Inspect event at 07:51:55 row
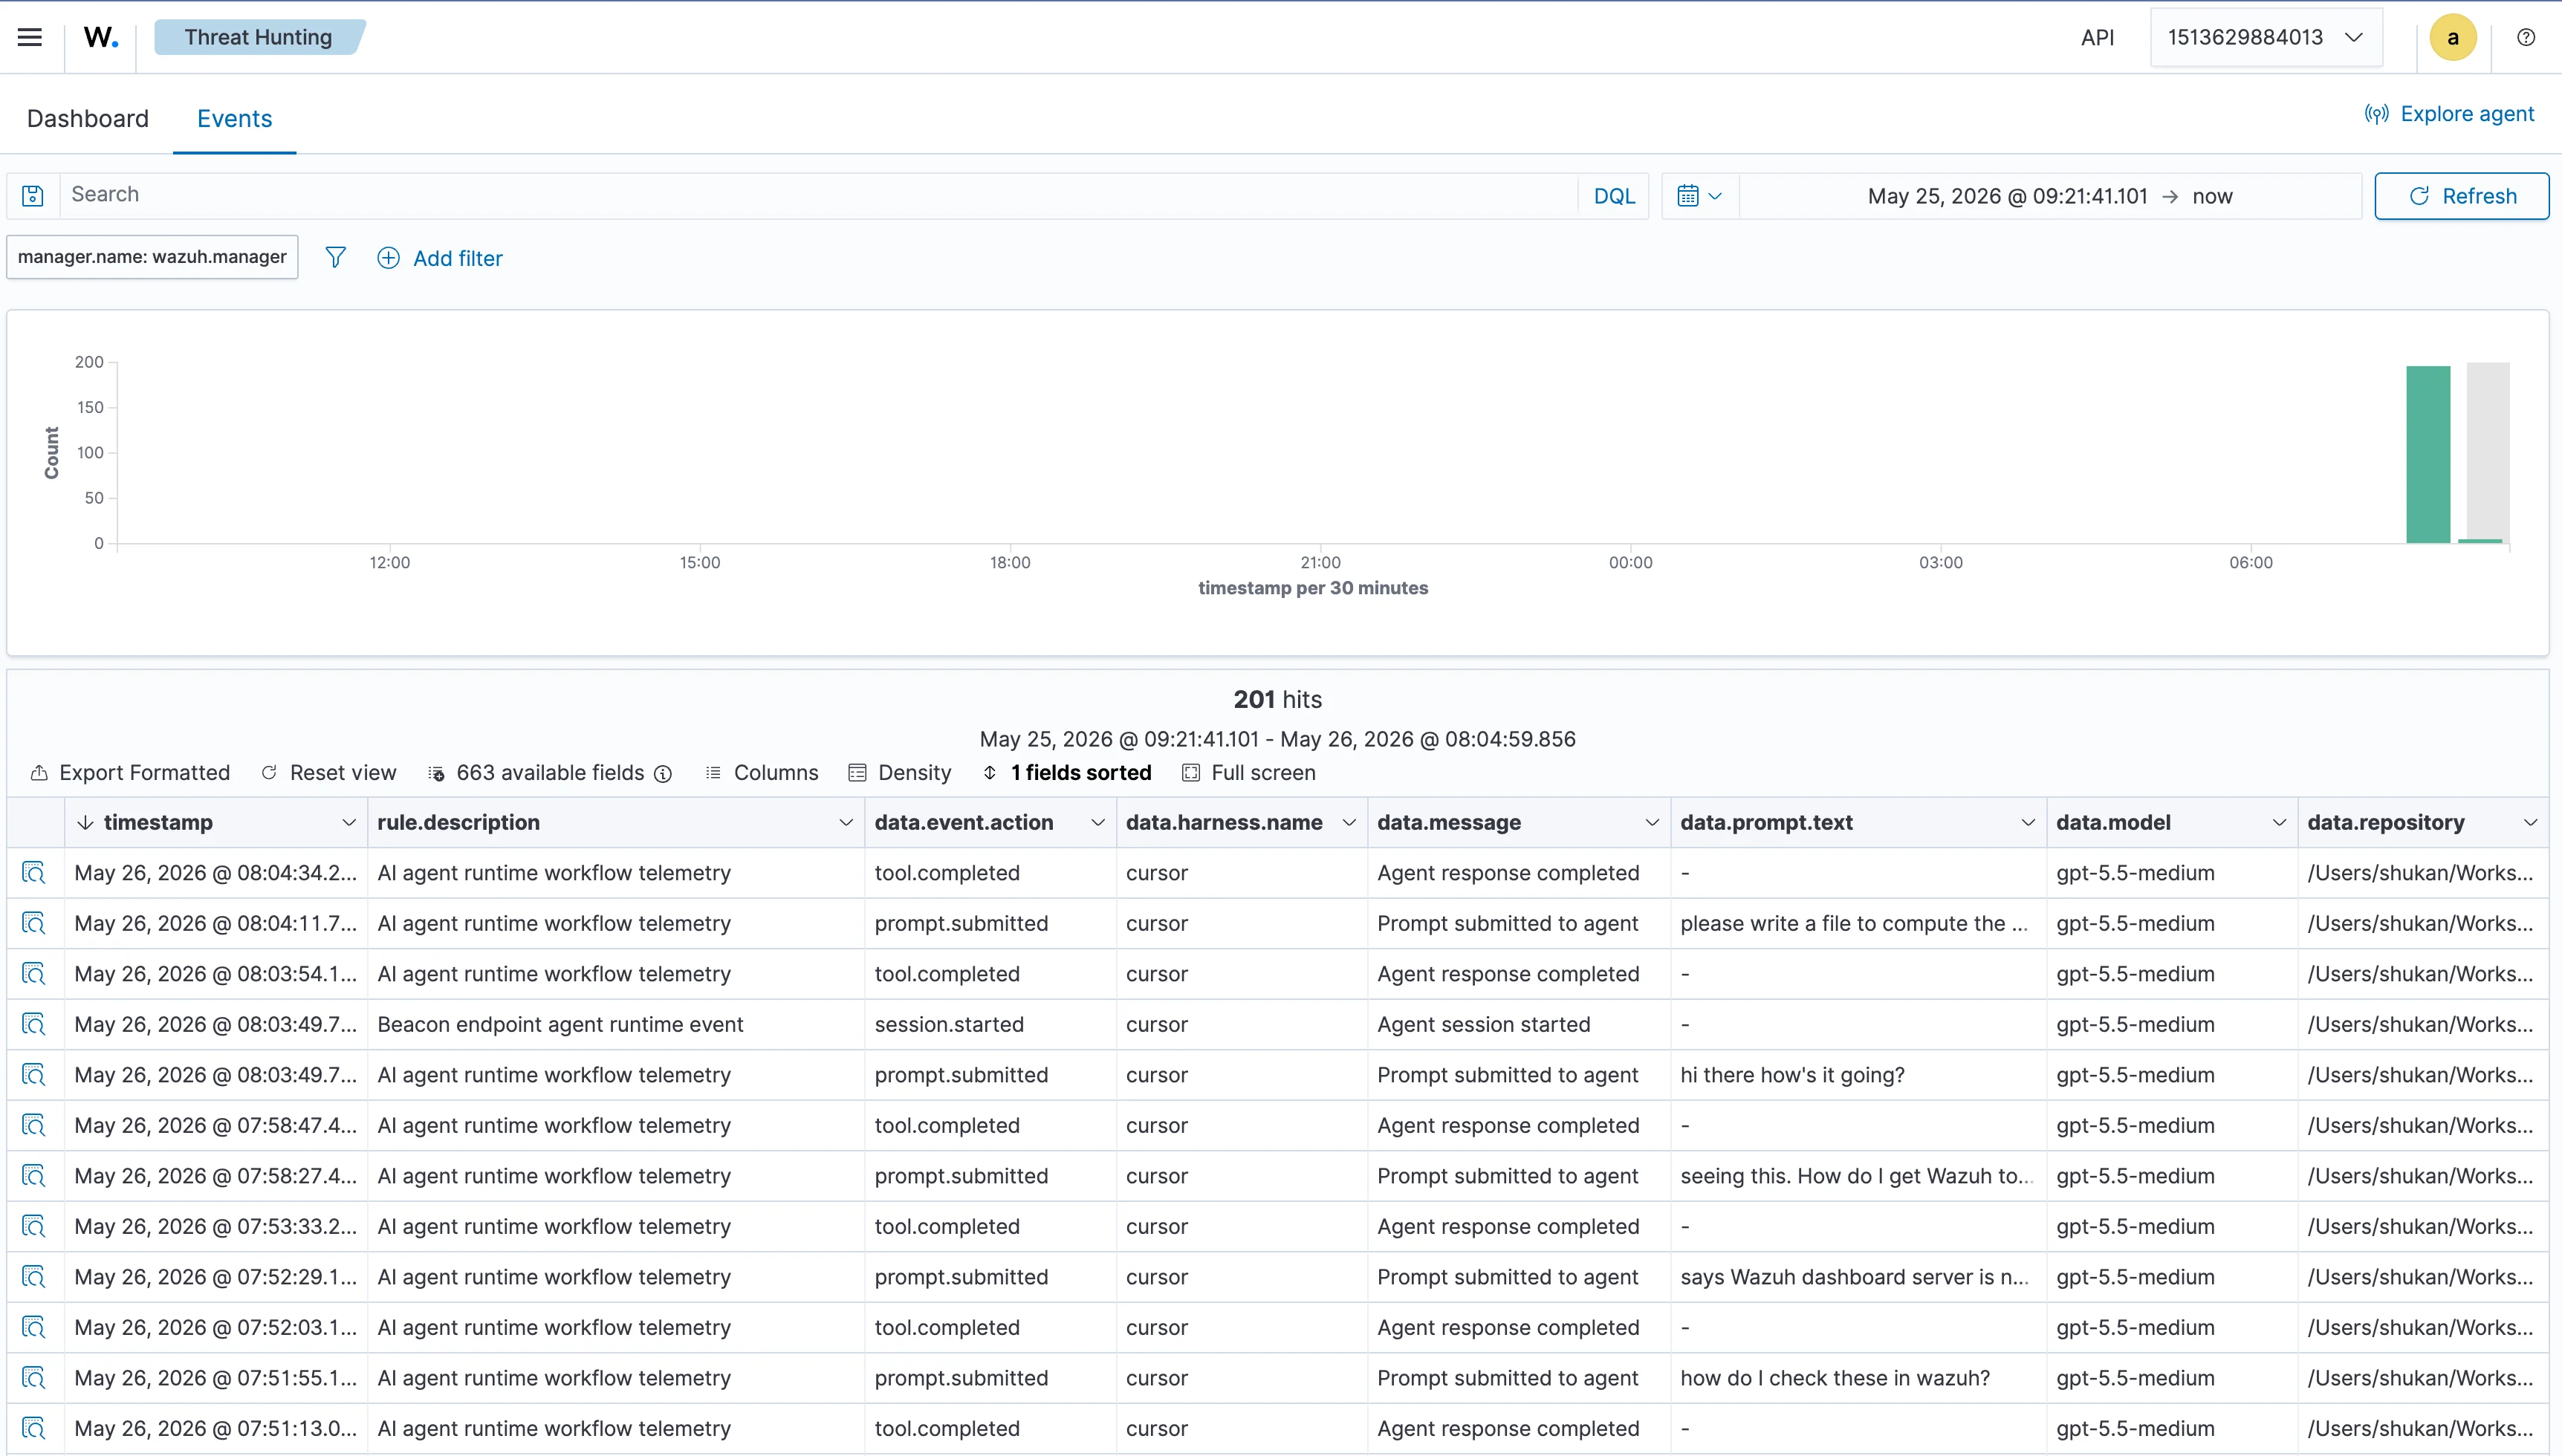The width and height of the screenshot is (2562, 1456). [x=34, y=1378]
